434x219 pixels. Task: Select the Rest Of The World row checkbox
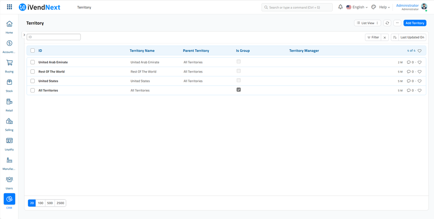tap(33, 72)
